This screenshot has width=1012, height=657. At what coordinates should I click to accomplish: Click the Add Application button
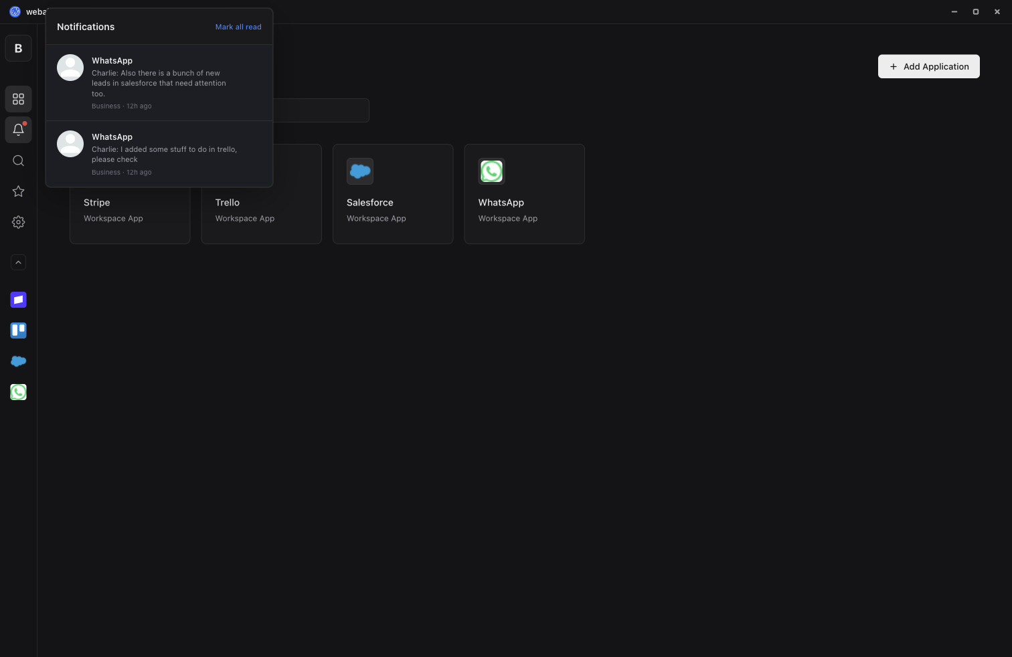pos(928,66)
